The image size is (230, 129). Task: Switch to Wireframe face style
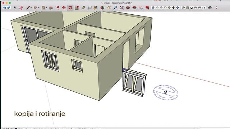(161, 8)
